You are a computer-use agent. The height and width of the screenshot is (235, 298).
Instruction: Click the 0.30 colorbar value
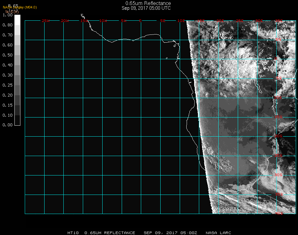(x=8, y=75)
